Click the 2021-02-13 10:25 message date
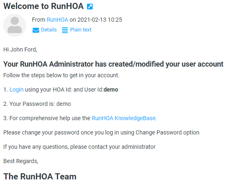 (x=100, y=20)
